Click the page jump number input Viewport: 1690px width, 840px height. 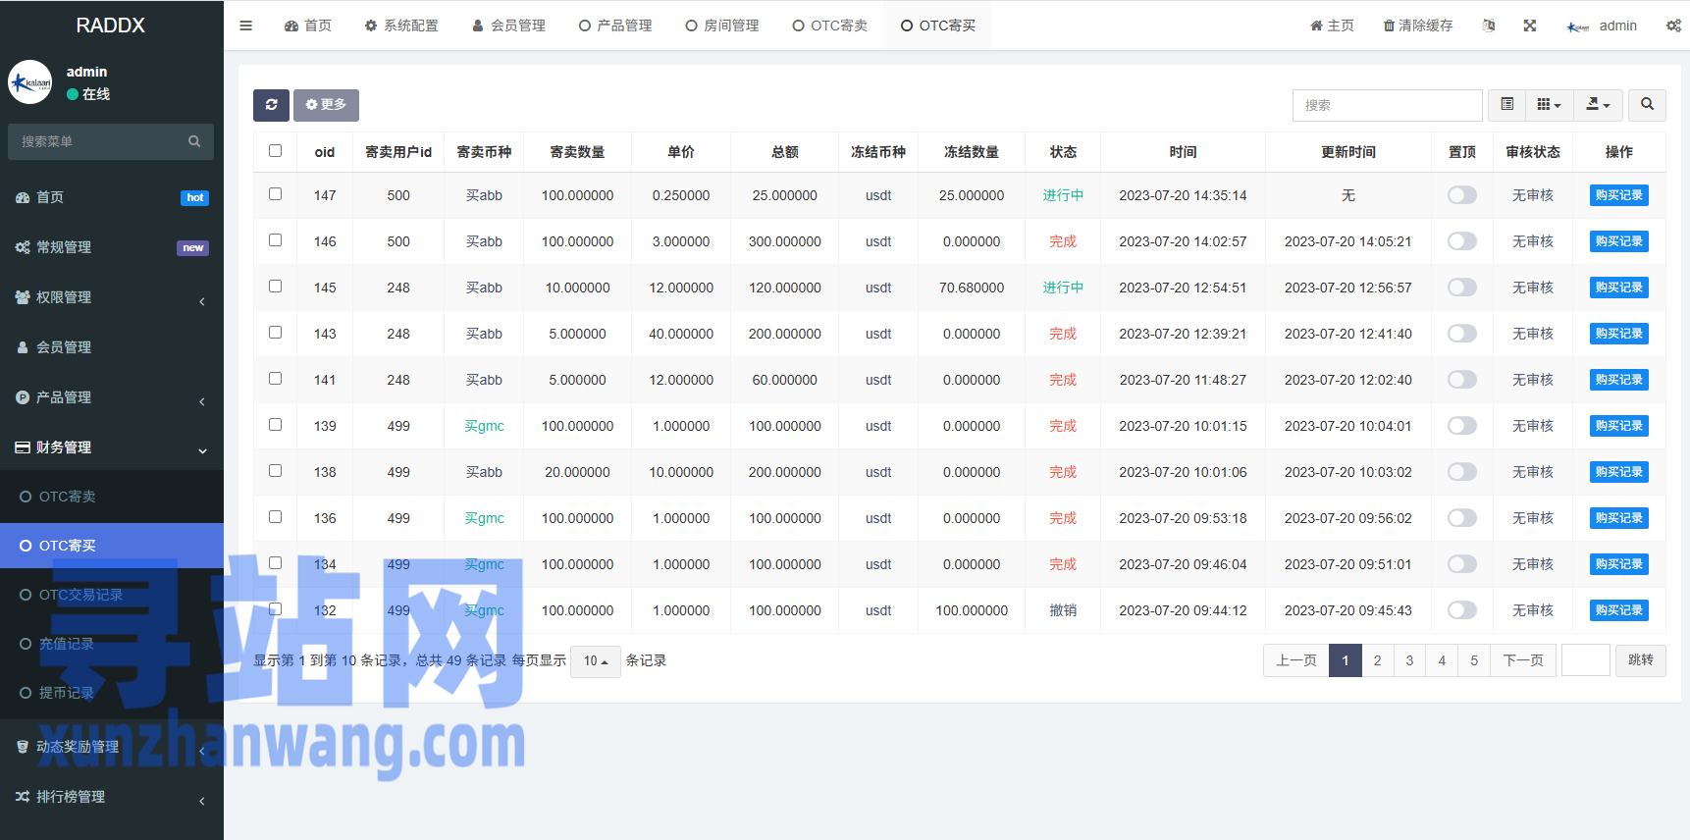pyautogui.click(x=1586, y=660)
